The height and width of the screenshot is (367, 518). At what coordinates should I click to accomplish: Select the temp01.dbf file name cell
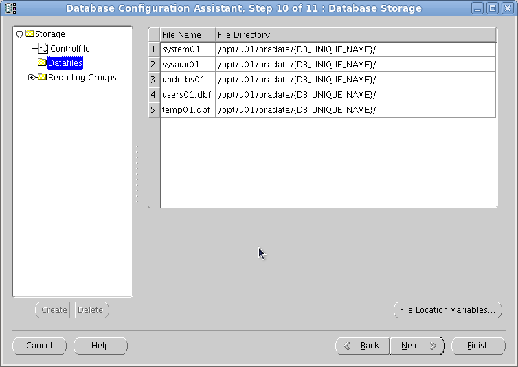point(188,110)
